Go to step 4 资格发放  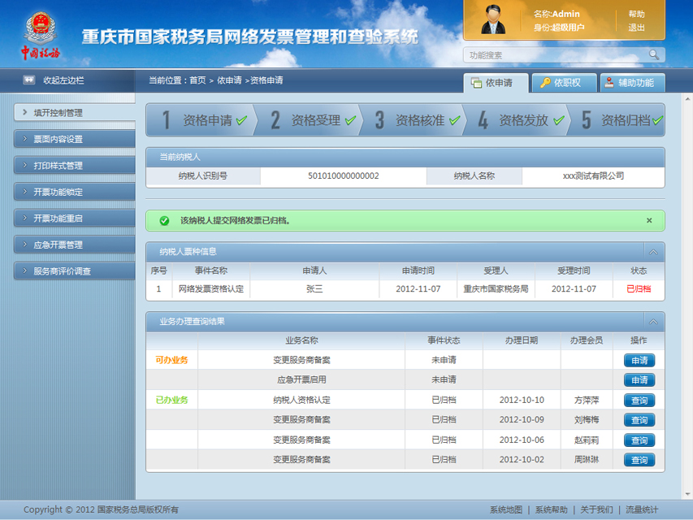[517, 119]
